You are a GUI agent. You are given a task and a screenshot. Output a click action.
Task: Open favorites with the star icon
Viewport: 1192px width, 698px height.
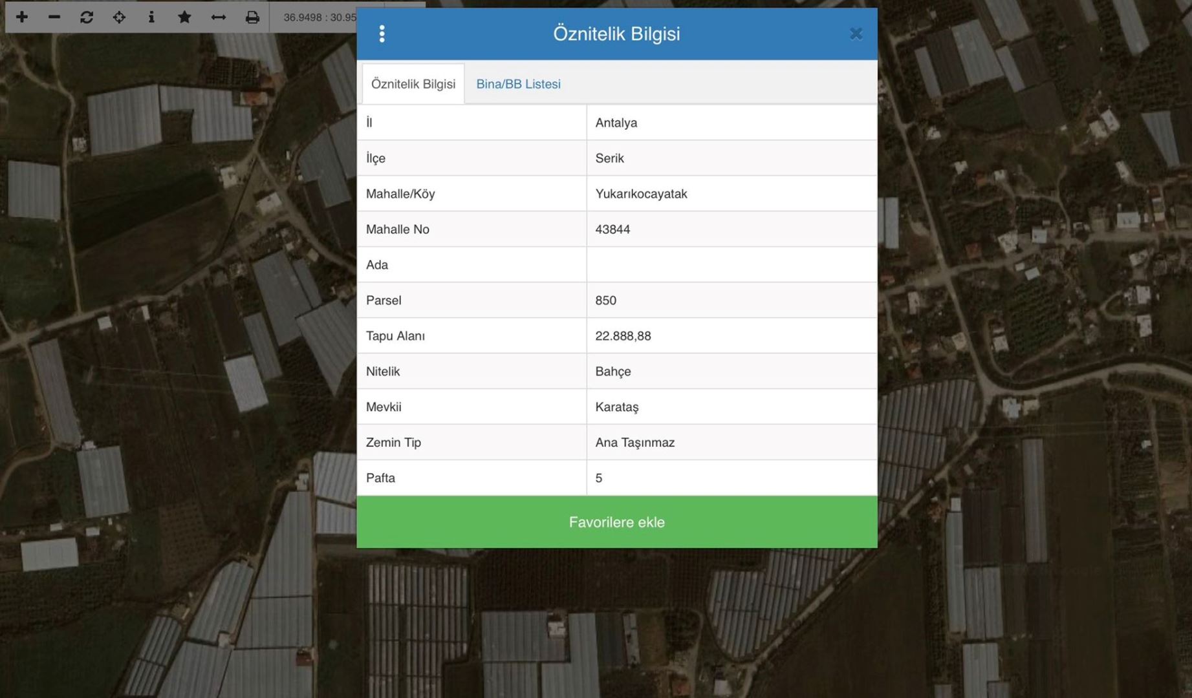coord(184,17)
